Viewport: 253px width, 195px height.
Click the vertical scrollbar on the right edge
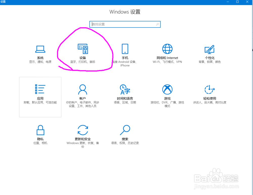(x=252, y=51)
